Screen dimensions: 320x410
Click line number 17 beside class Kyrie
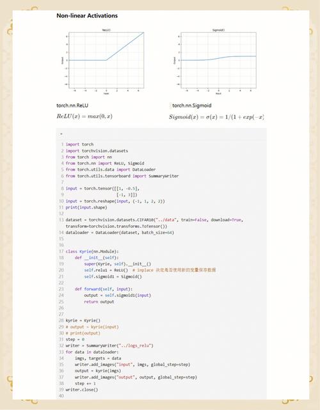tap(61, 251)
